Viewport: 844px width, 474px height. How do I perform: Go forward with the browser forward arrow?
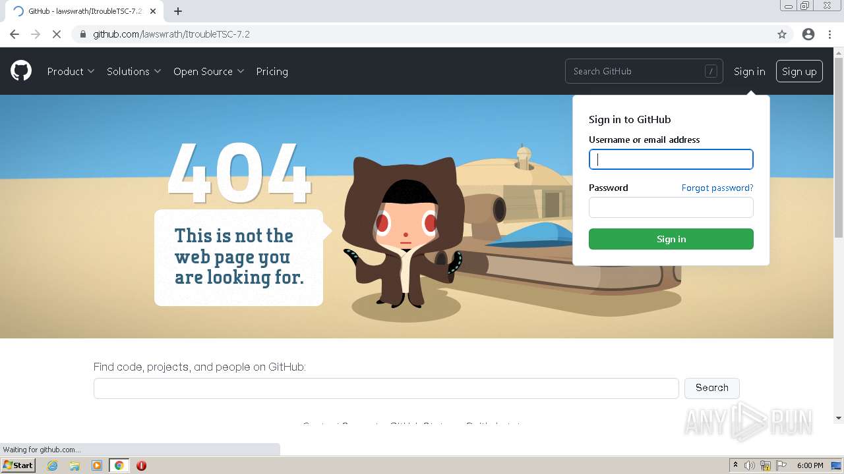pos(36,34)
